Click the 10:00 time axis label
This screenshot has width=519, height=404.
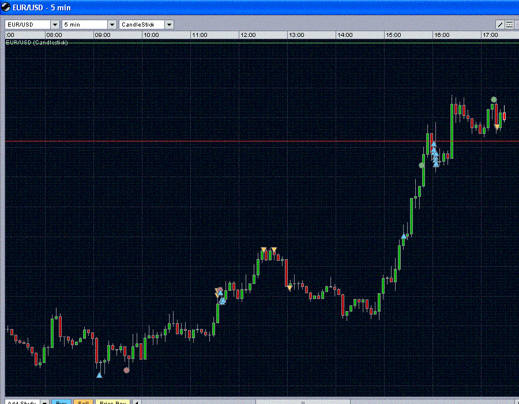[x=151, y=35]
